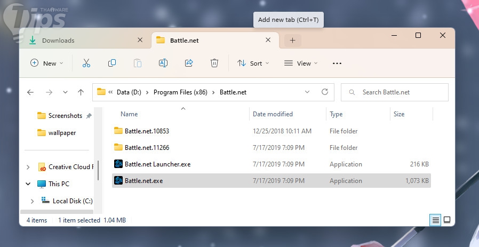Click the Delete trash icon
Screen dimensions: 479x247
click(x=214, y=63)
